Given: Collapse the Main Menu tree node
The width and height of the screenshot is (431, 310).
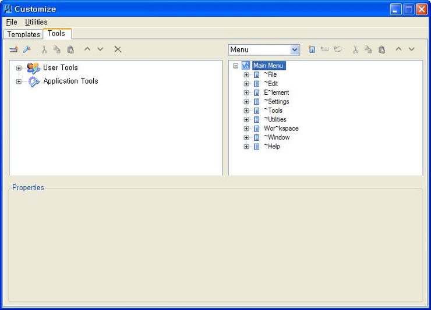Looking at the screenshot, I should click(x=236, y=66).
